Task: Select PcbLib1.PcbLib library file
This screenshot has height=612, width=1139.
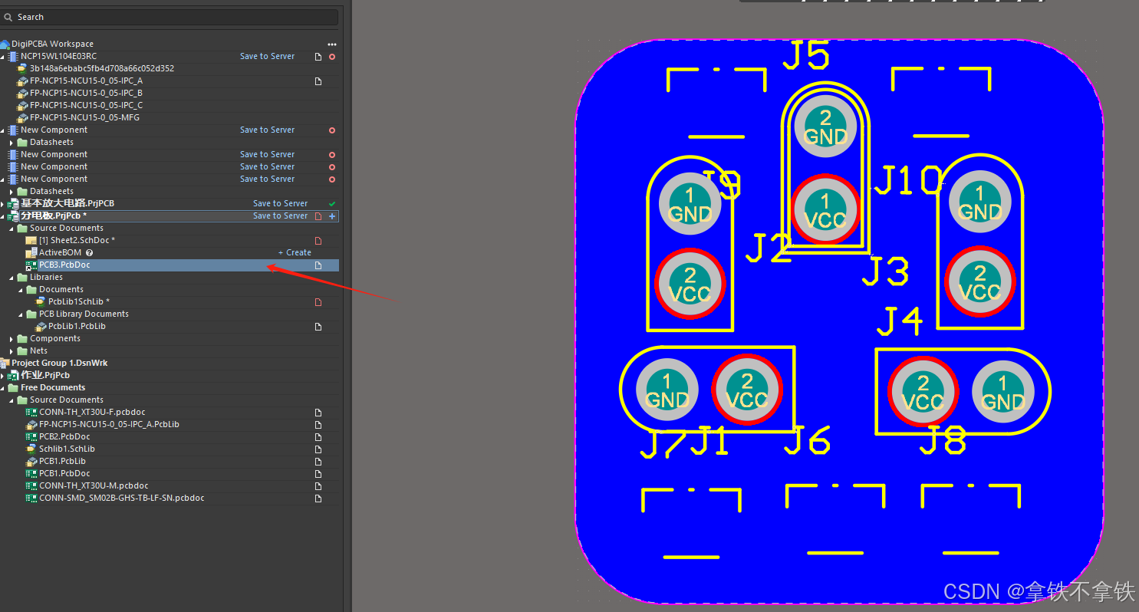Action: tap(77, 327)
